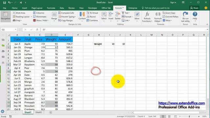This screenshot has height=118, width=210.
Task: Open the Kutools settings gear in the sidebar
Action: [x=3, y=111]
